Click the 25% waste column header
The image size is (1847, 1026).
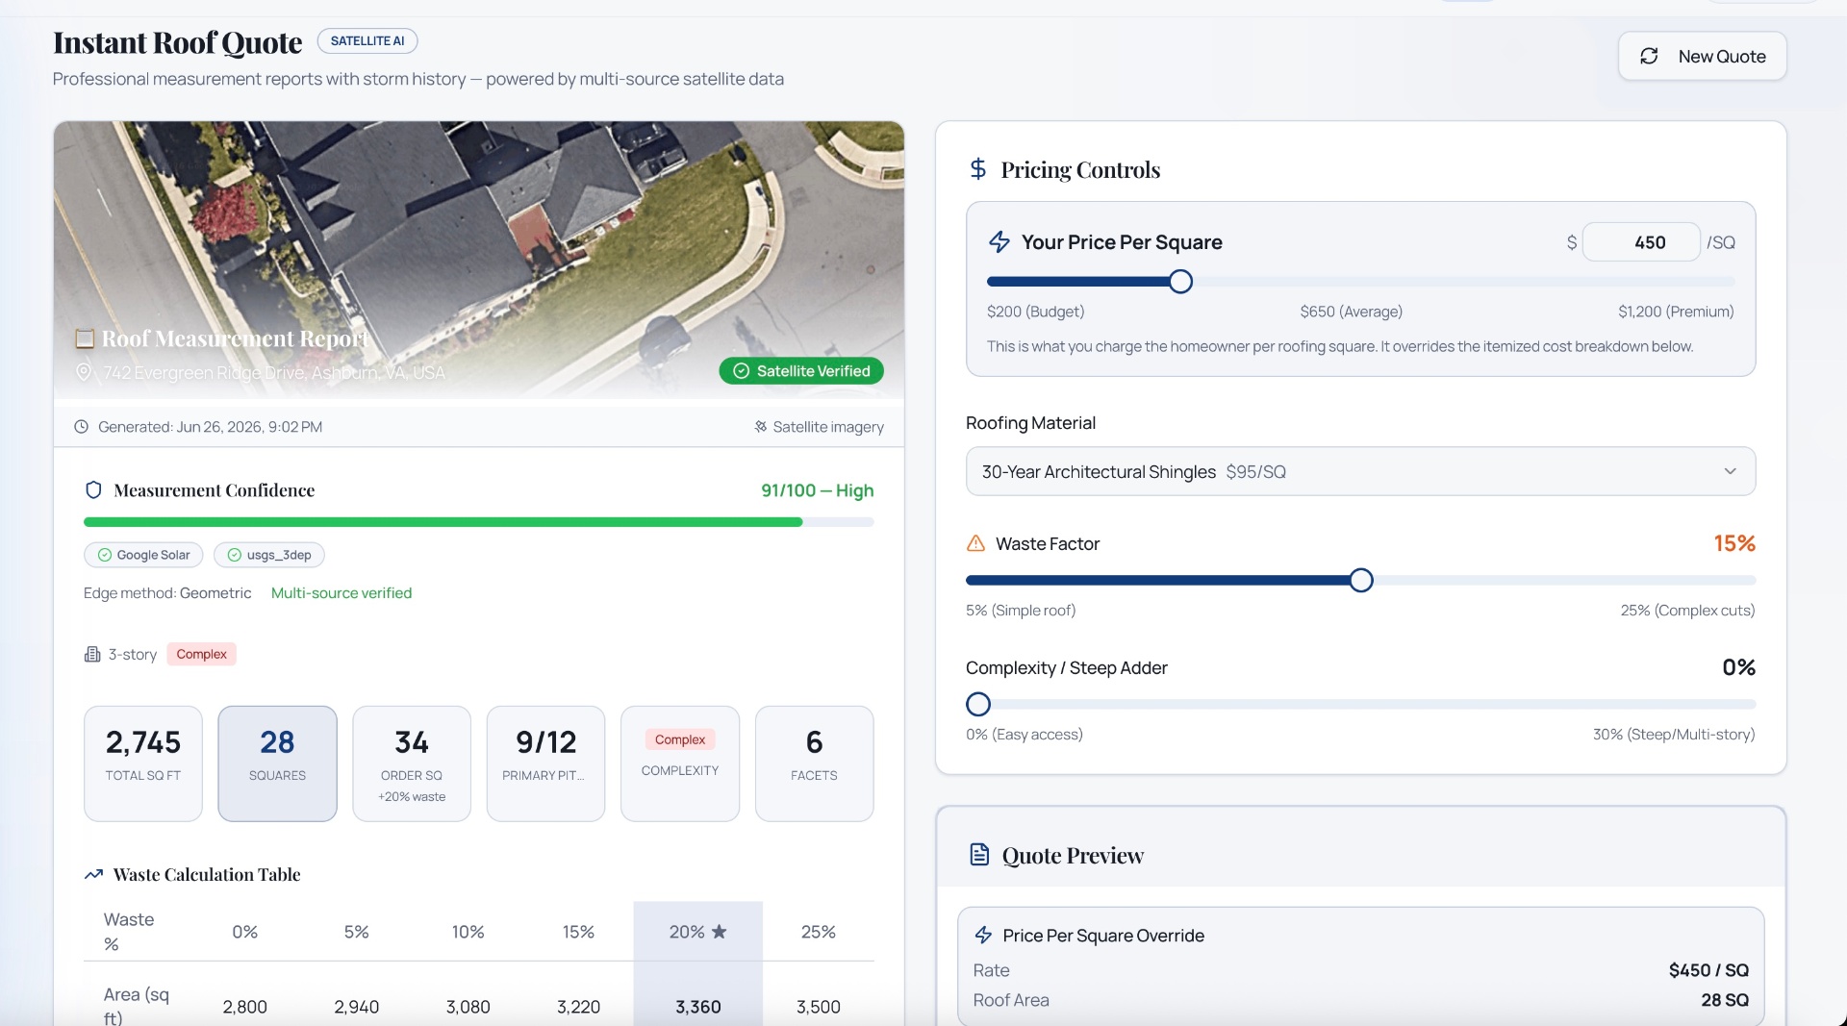point(819,931)
